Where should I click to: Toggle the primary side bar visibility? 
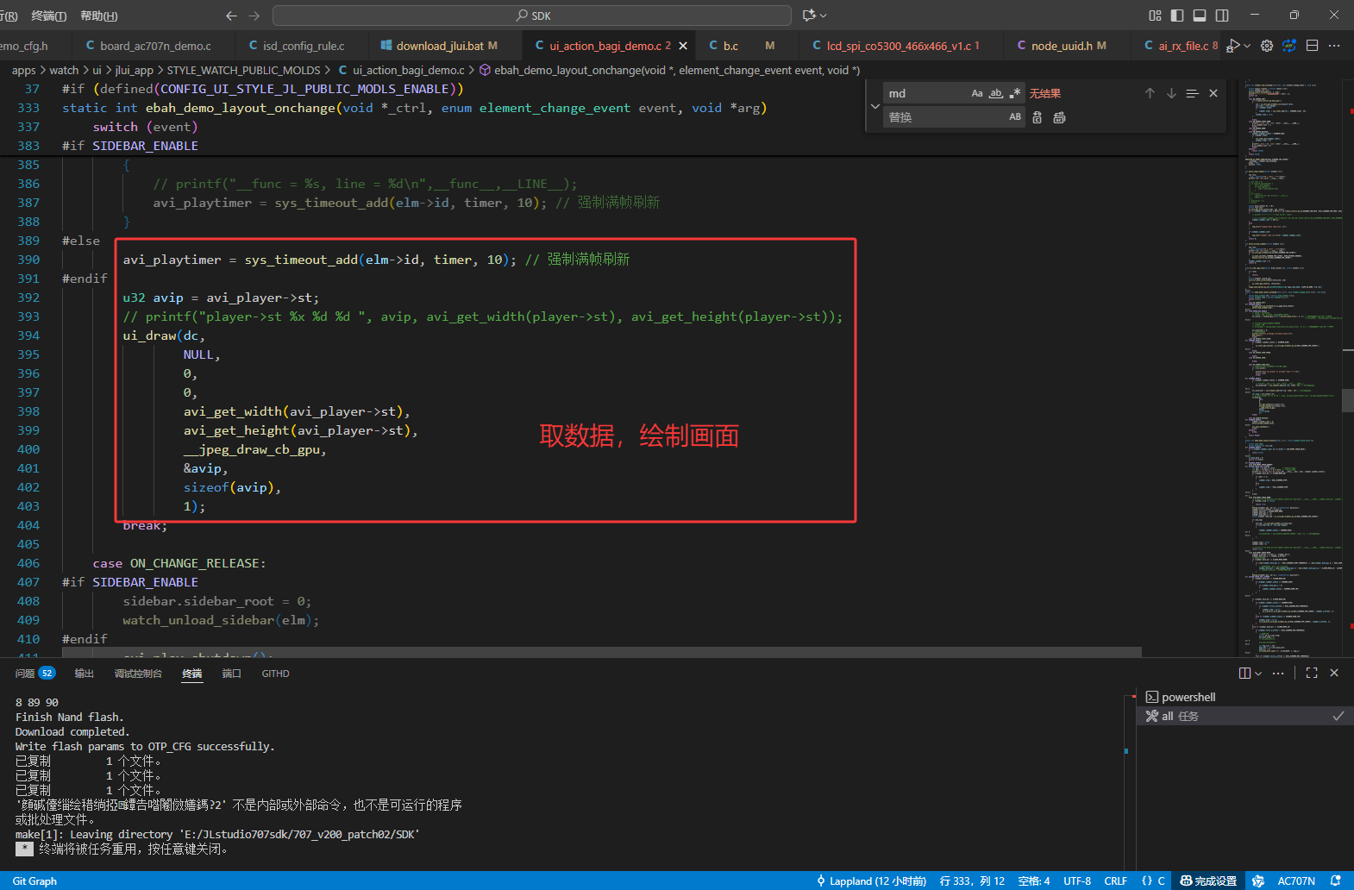(1177, 16)
